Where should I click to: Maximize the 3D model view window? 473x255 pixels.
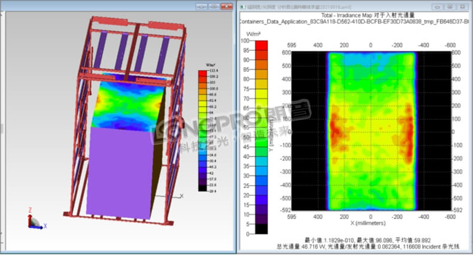[x=213, y=6]
